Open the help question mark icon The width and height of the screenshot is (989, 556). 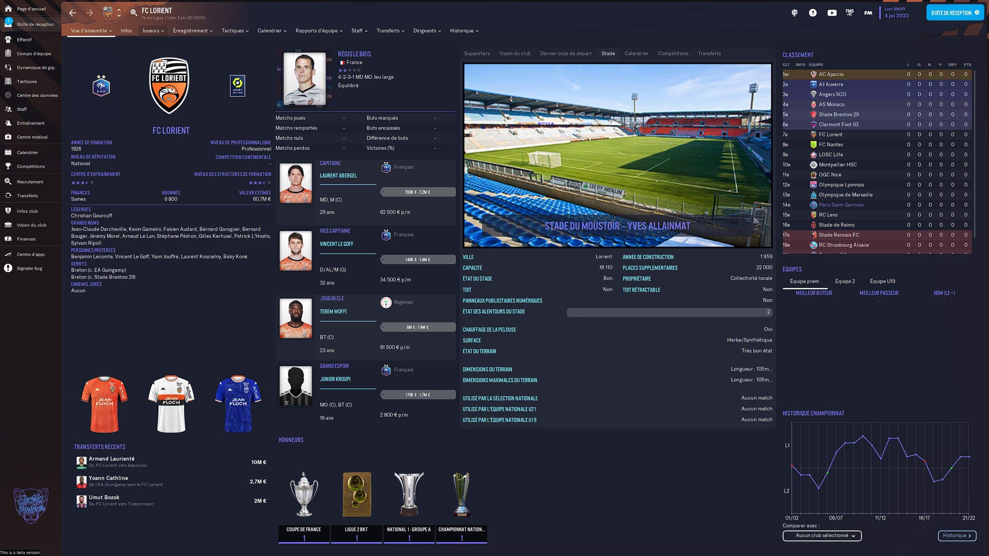click(812, 13)
